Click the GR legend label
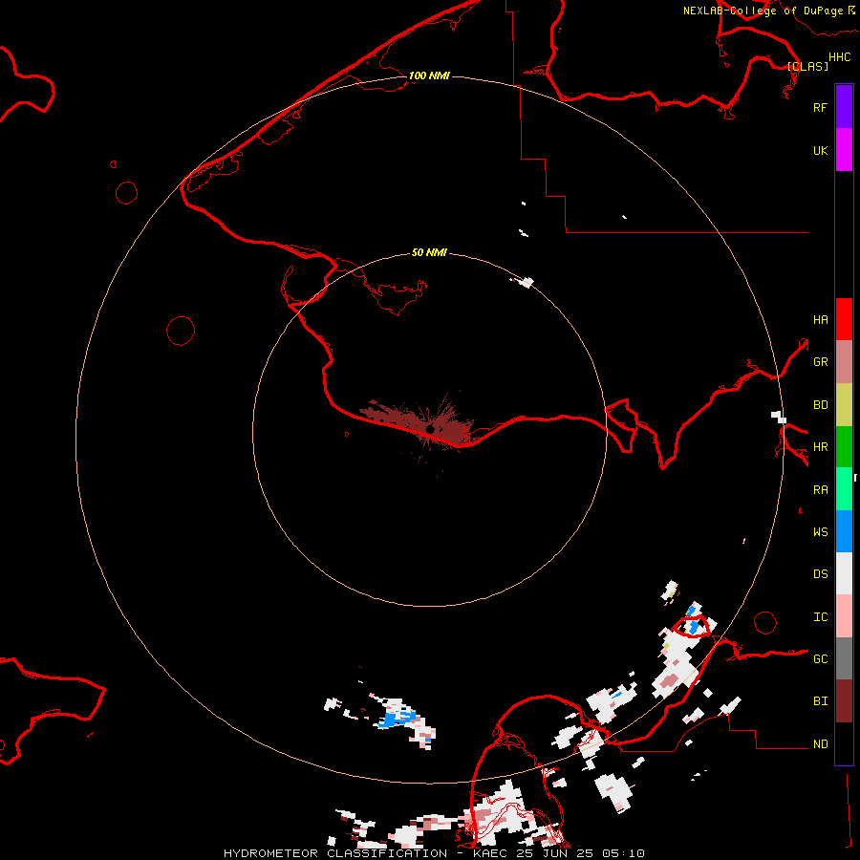The height and width of the screenshot is (860, 860). coord(820,362)
